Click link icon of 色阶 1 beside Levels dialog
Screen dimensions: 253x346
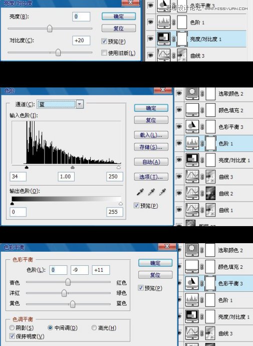(x=202, y=143)
